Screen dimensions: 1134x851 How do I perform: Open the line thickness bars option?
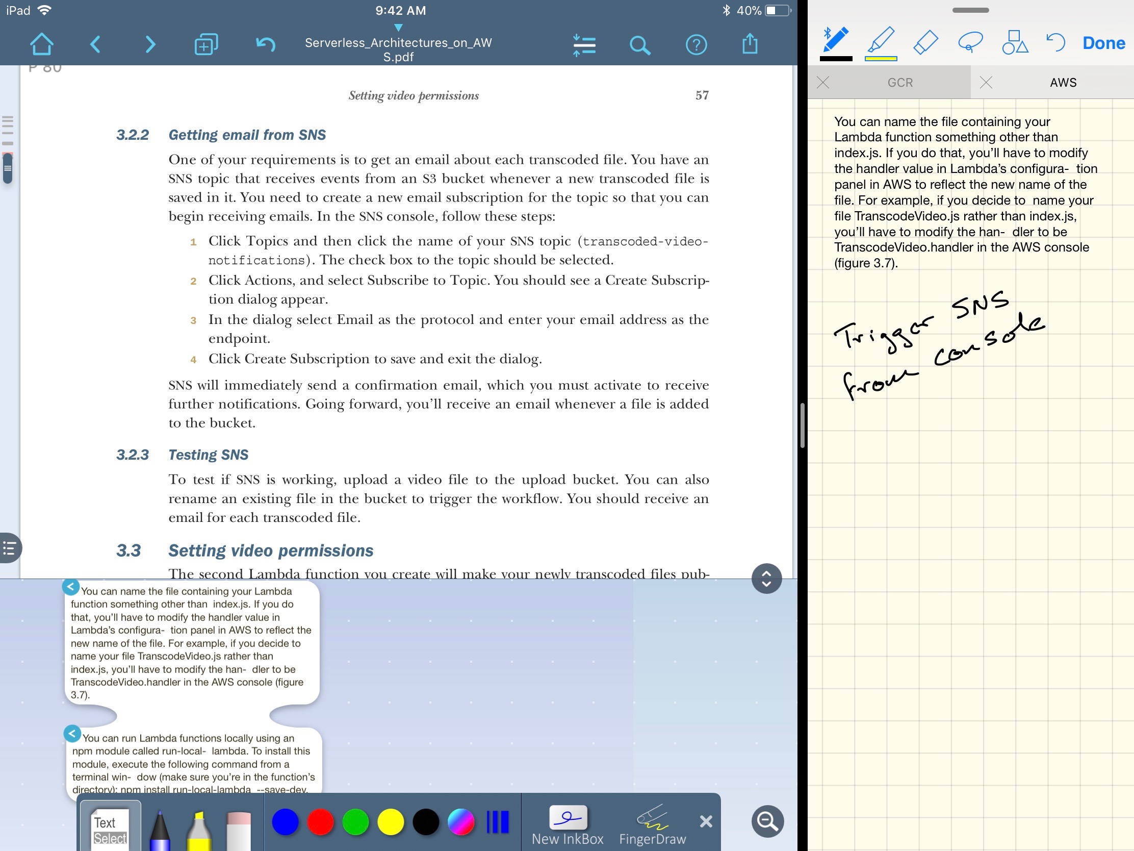[497, 822]
